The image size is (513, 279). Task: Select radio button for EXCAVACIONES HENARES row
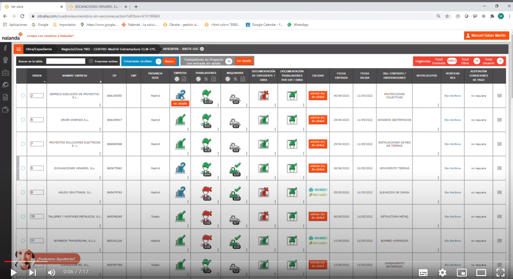click(x=23, y=168)
